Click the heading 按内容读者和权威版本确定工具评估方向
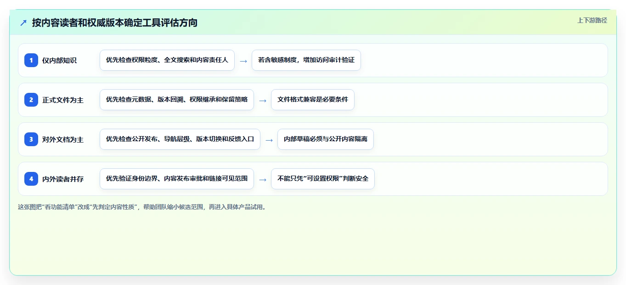 click(x=115, y=23)
